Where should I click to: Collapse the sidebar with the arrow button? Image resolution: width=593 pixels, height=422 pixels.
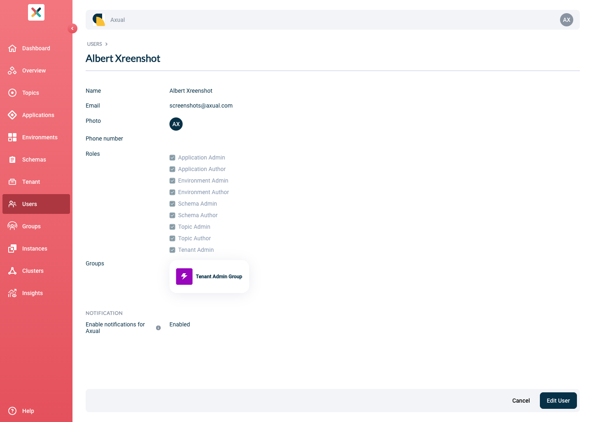72,28
